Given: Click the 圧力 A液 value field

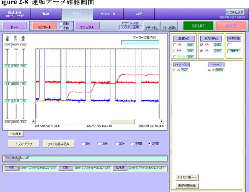Looking at the screenshot, I should [218, 45].
